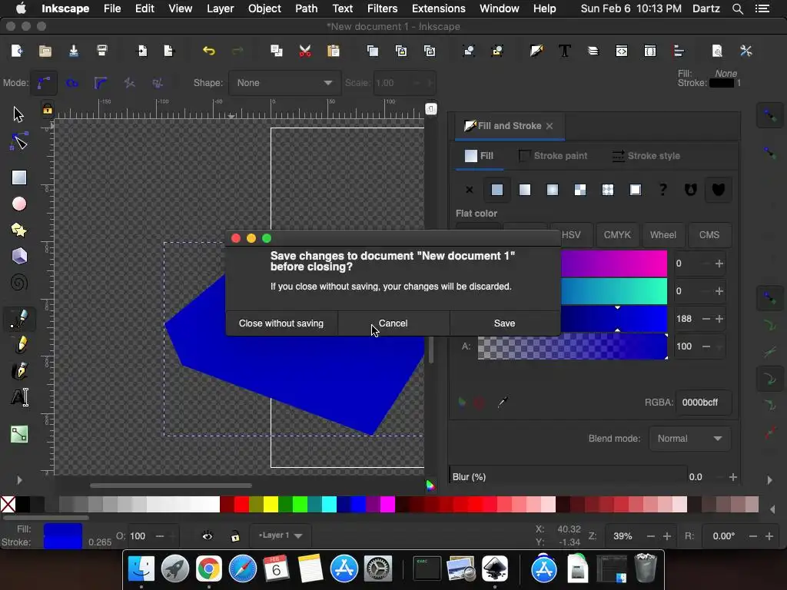Open the Layers dialog icon

click(x=593, y=51)
